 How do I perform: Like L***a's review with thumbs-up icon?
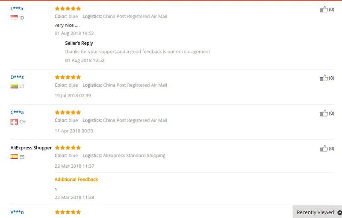324,9
